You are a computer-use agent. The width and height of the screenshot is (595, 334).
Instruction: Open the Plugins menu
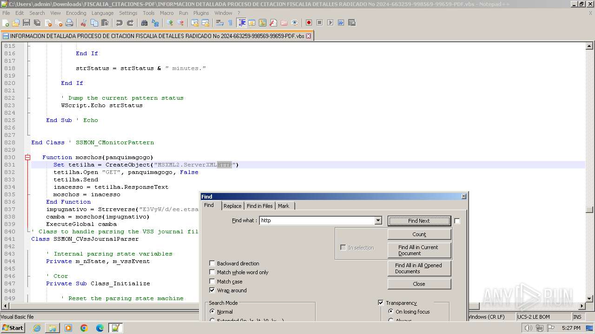201,13
